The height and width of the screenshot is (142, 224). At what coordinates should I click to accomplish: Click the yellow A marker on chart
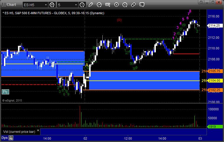coord(87,65)
